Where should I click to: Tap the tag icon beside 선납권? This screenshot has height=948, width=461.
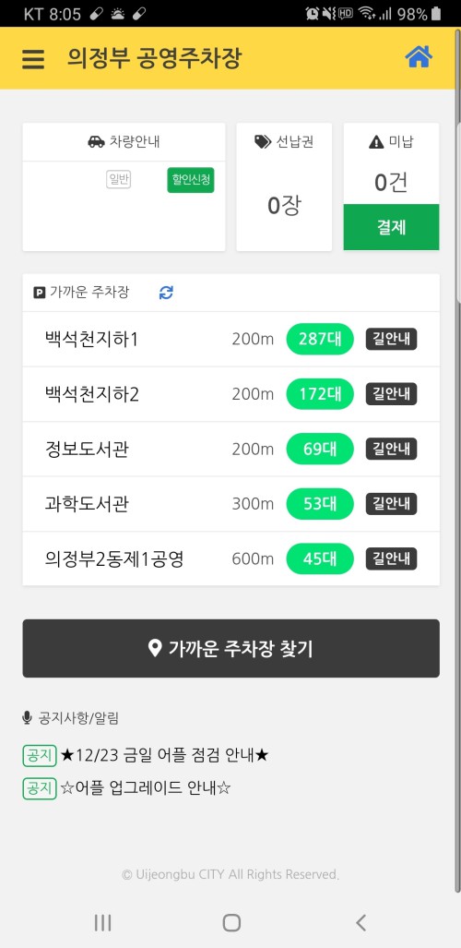pos(263,142)
